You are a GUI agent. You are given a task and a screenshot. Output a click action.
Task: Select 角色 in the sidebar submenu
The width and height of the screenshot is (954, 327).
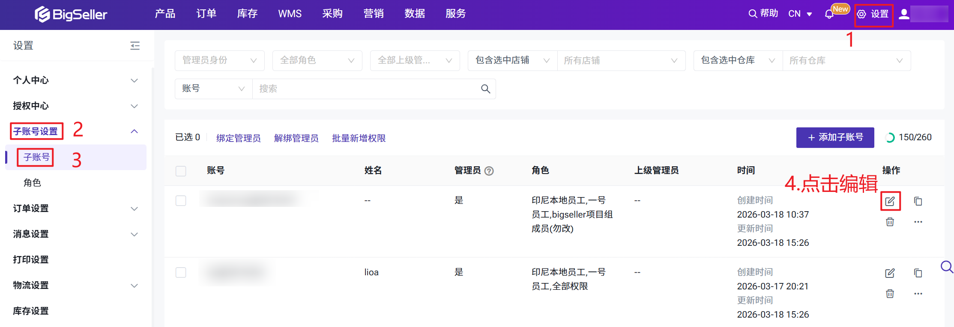32,183
